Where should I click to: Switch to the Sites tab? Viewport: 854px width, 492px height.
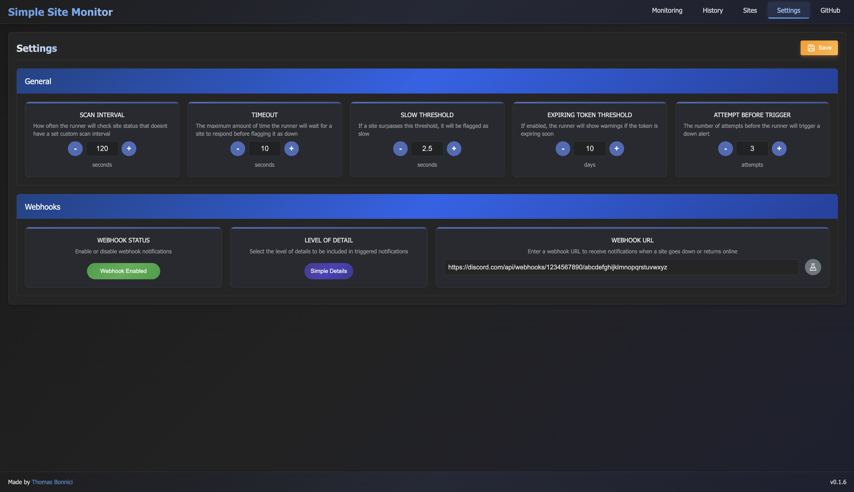point(750,10)
